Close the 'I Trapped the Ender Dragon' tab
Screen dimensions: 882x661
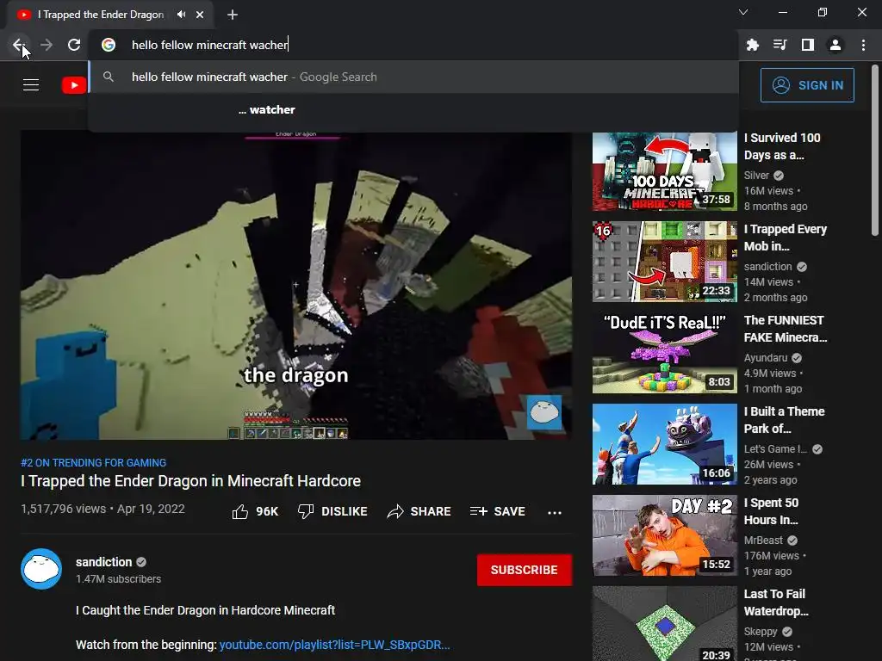coord(200,15)
